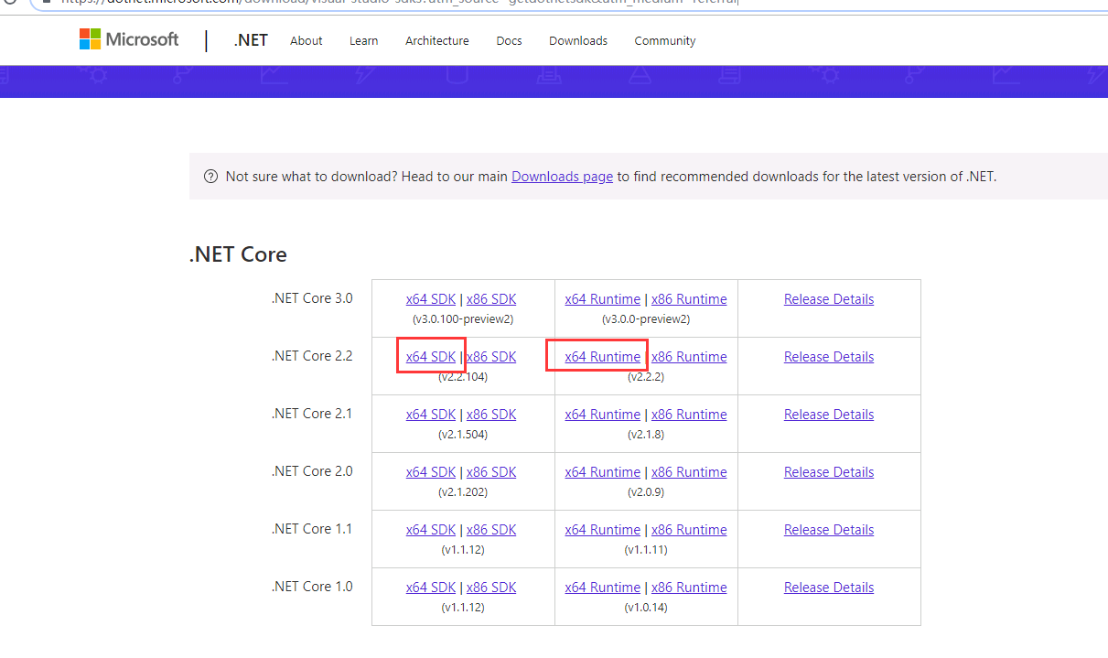Click the ".NET Core" section heading
1108x658 pixels.
click(x=238, y=254)
